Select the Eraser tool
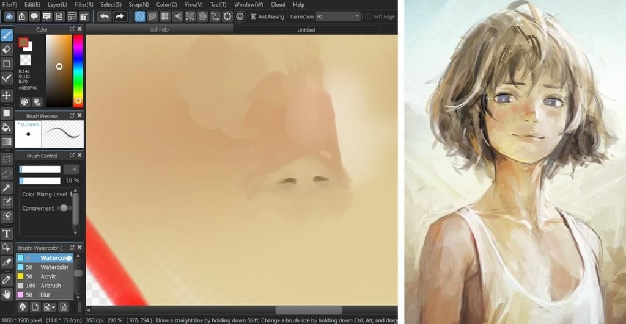The height and width of the screenshot is (324, 626). 6,49
